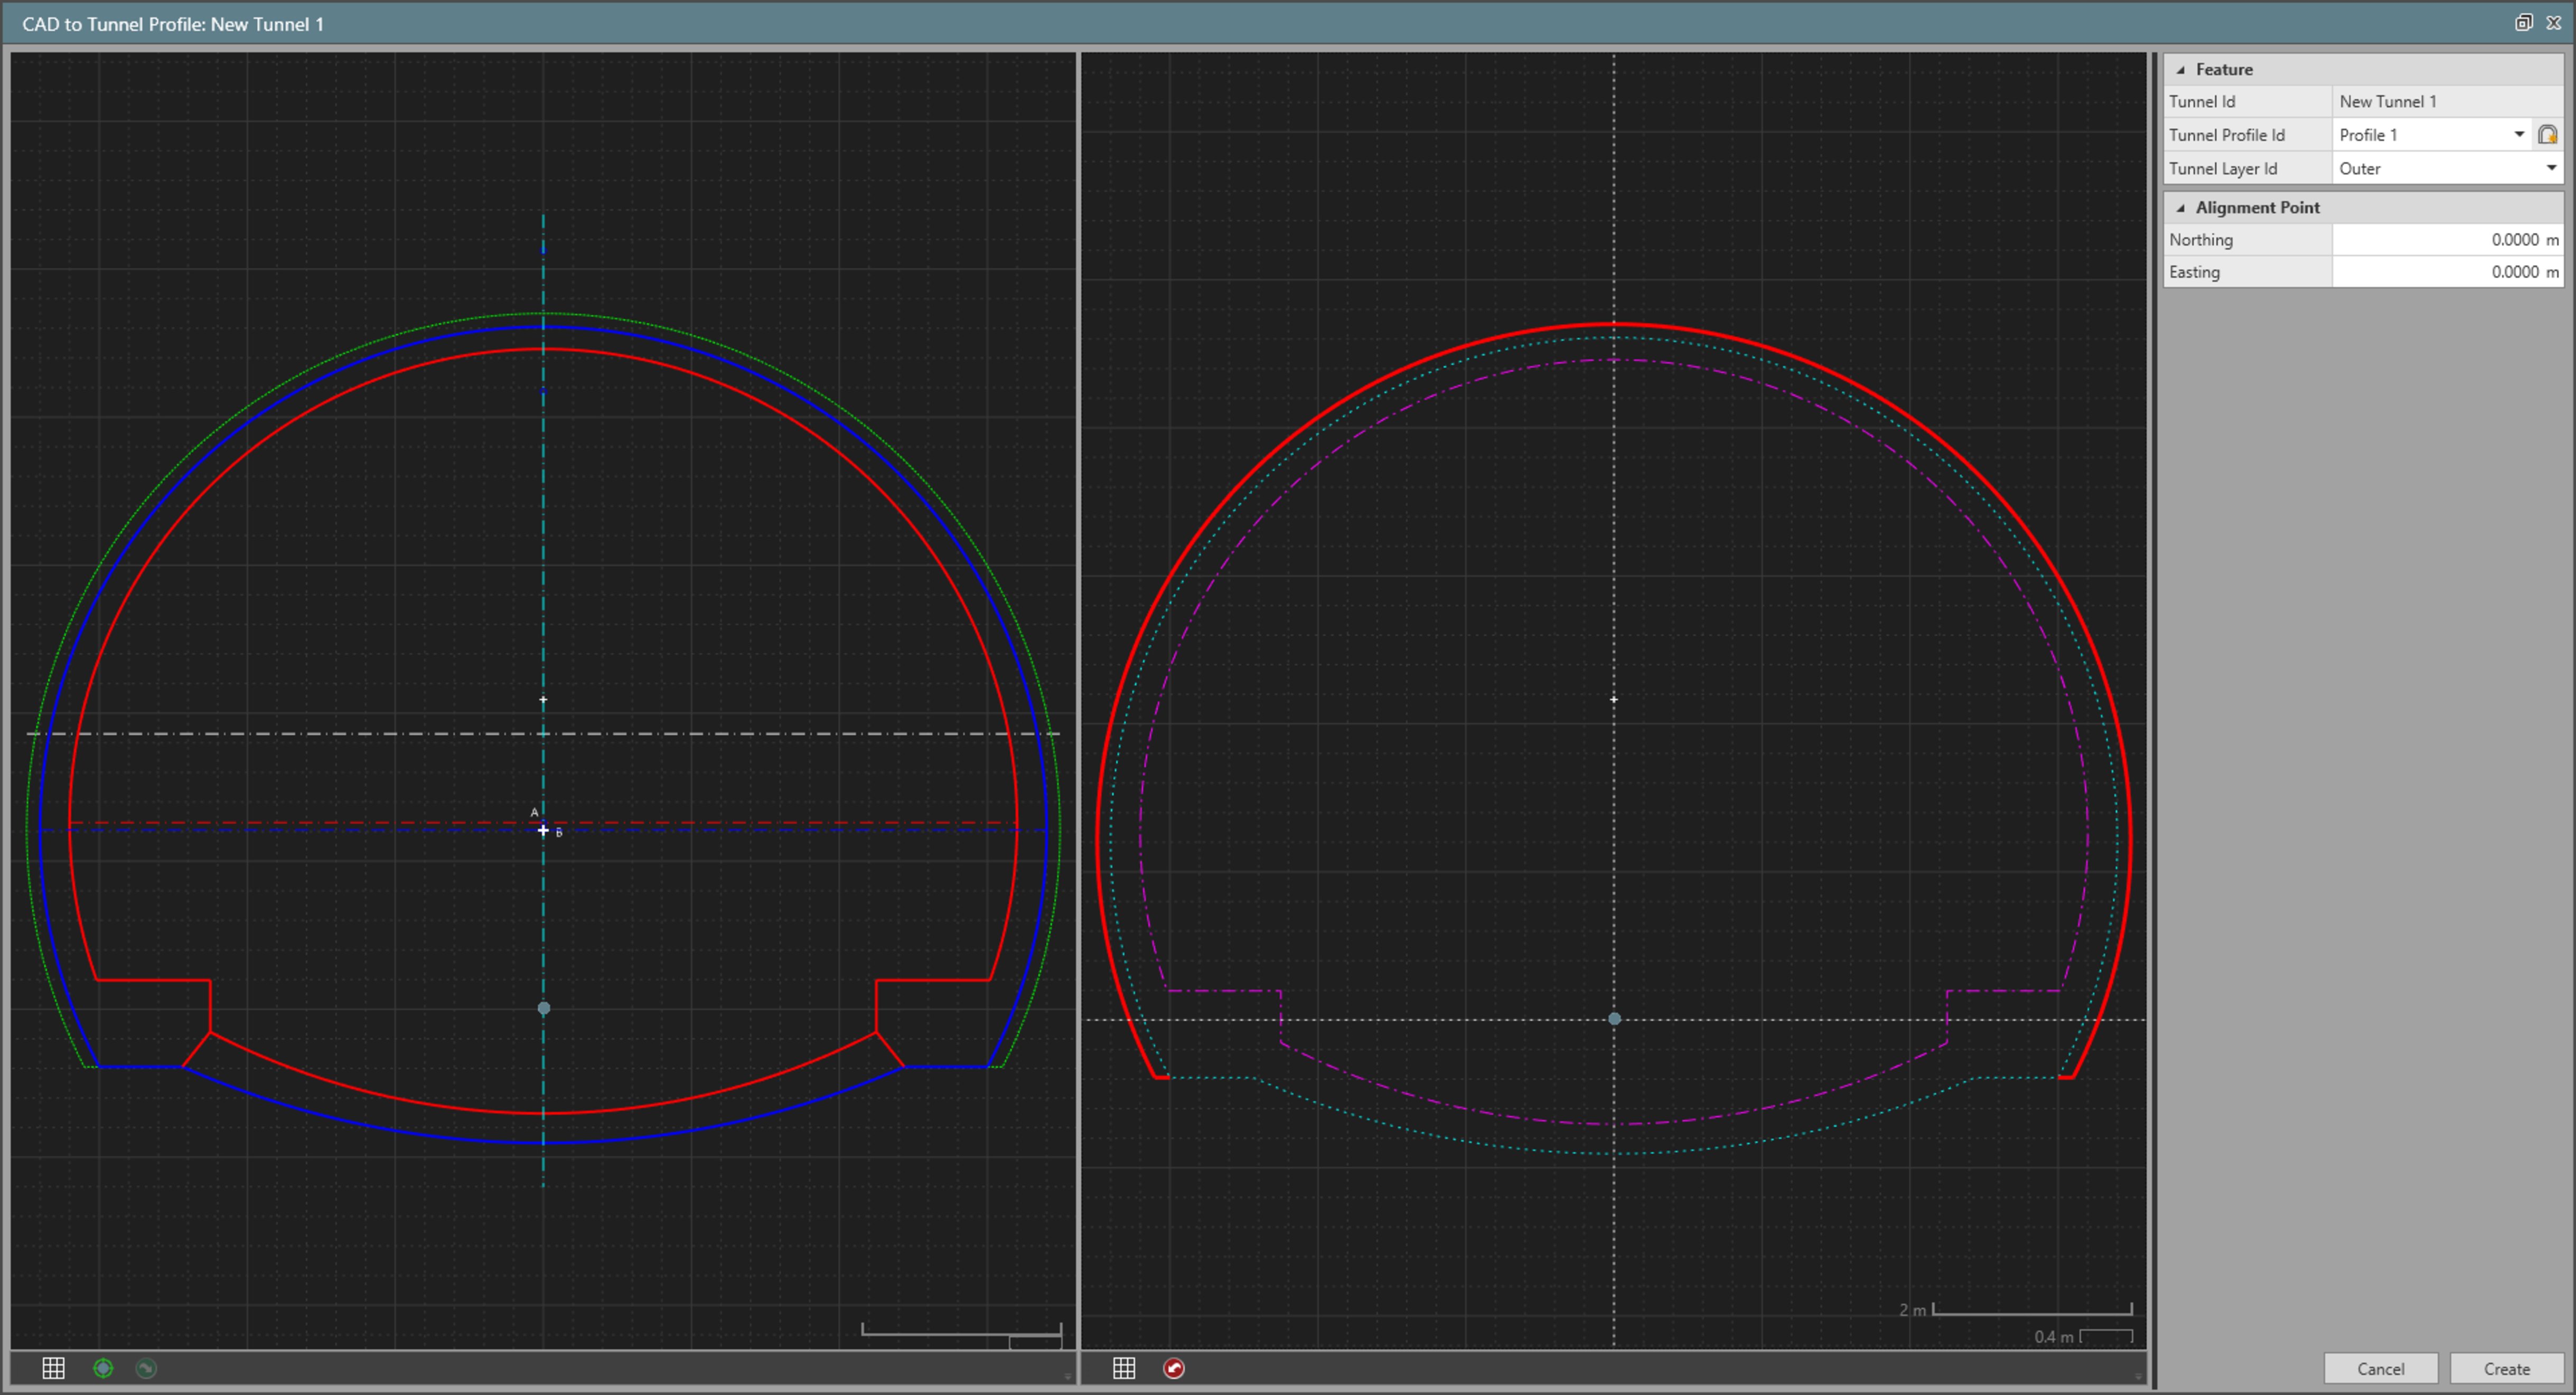The height and width of the screenshot is (1395, 2576).
Task: Toggle the grid in the left CAD view
Action: tap(53, 1368)
